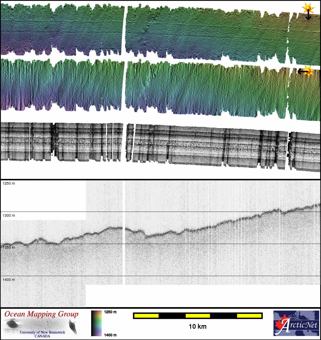
Task: Click the CANADA text under the university name
Action: [42, 336]
